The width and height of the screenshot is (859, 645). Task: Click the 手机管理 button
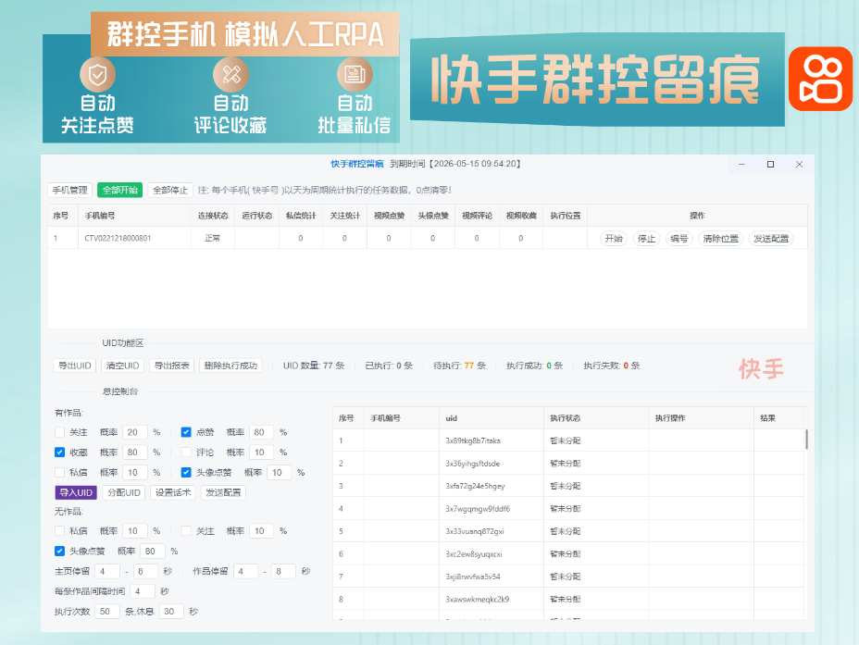69,190
